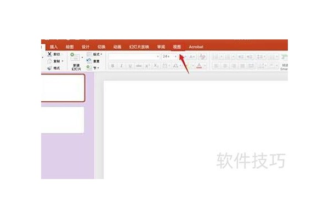Justify the text
The width and height of the screenshot is (329, 219).
[x=242, y=66]
